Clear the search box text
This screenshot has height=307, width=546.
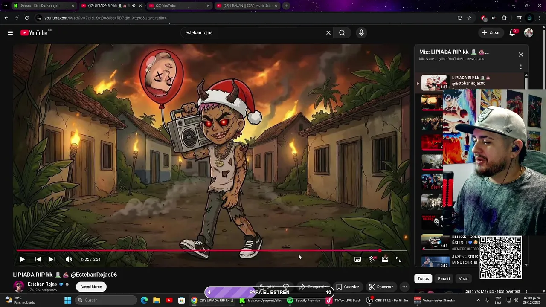click(328, 33)
